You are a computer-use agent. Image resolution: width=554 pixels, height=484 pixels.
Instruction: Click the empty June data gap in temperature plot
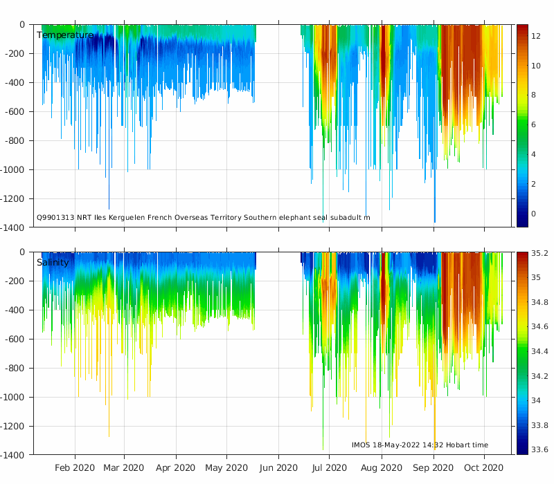click(278, 124)
